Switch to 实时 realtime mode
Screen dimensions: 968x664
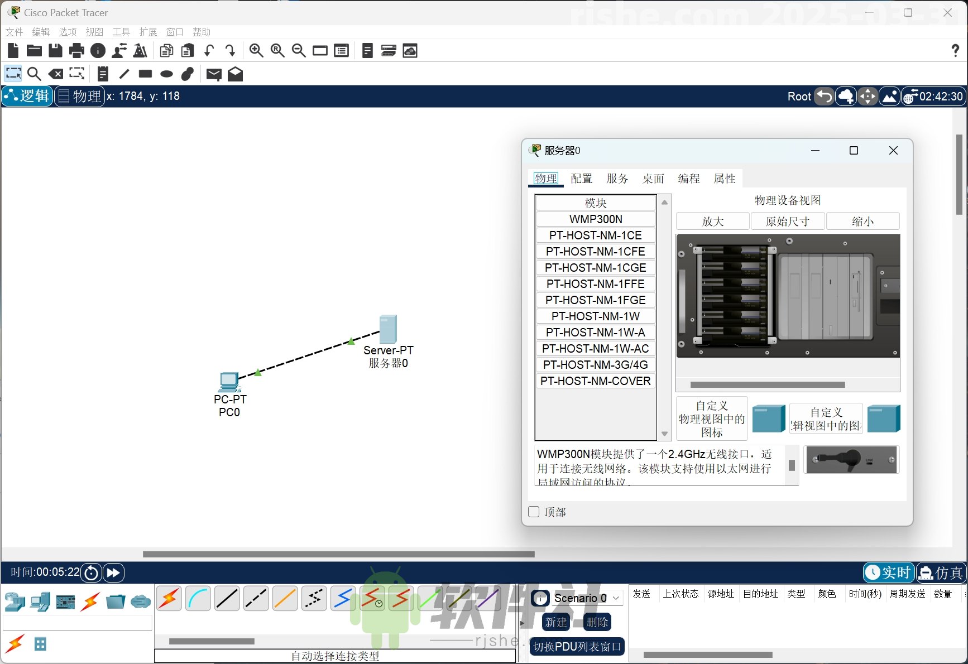(889, 572)
